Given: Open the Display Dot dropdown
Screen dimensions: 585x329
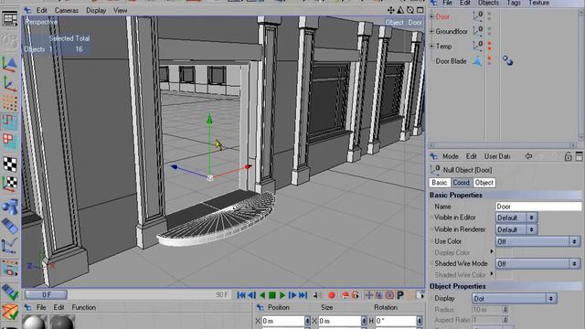Looking at the screenshot, I should pyautogui.click(x=515, y=299).
